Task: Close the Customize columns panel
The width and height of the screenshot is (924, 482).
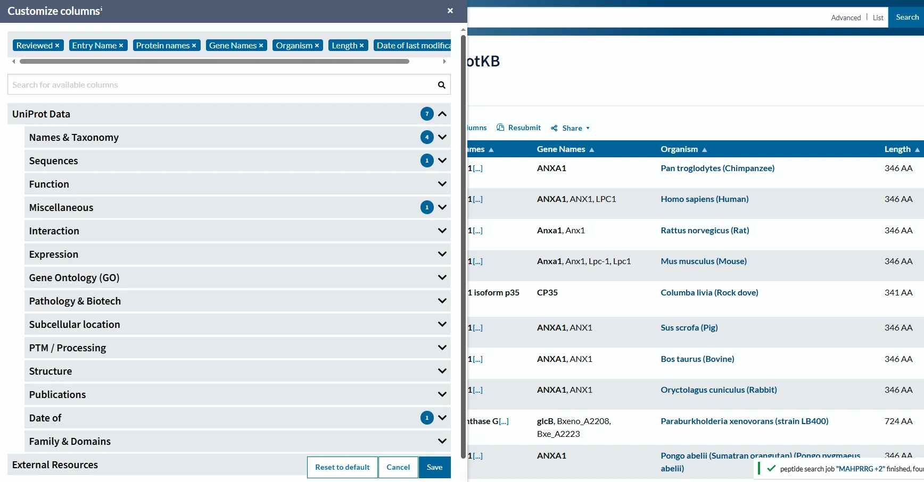Action: pos(450,11)
